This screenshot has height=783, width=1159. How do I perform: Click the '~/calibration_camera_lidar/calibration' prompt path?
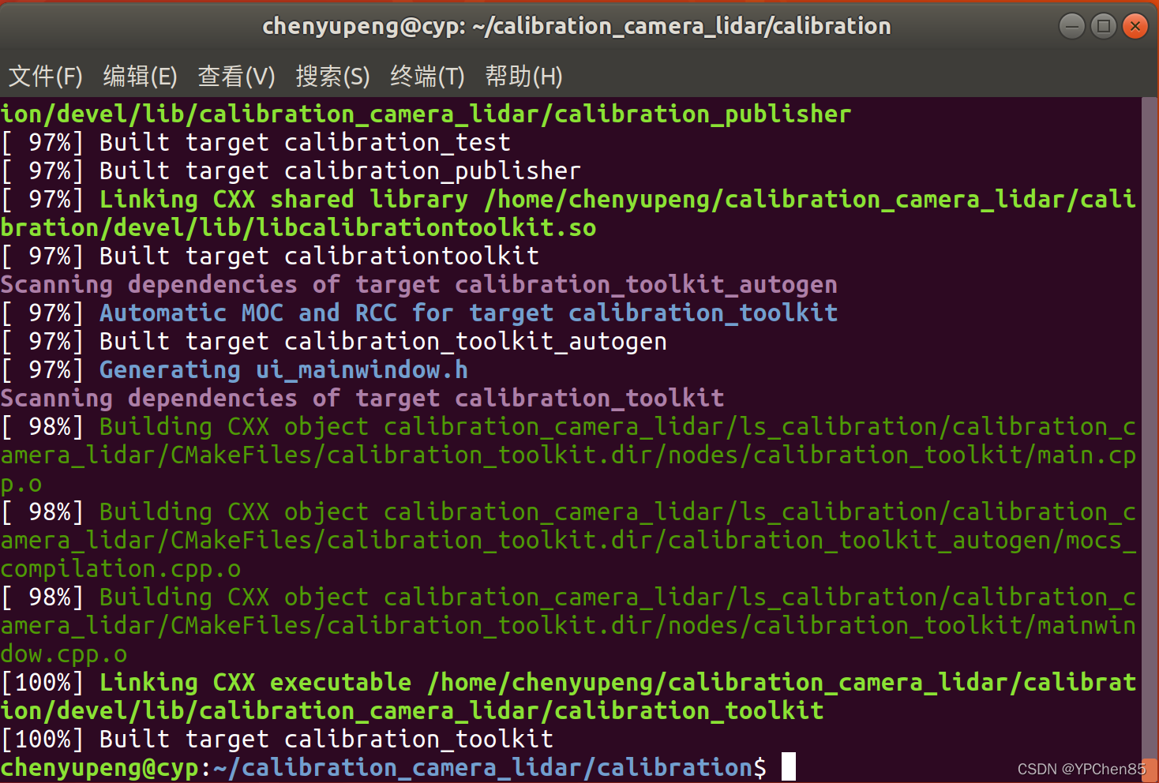483,768
